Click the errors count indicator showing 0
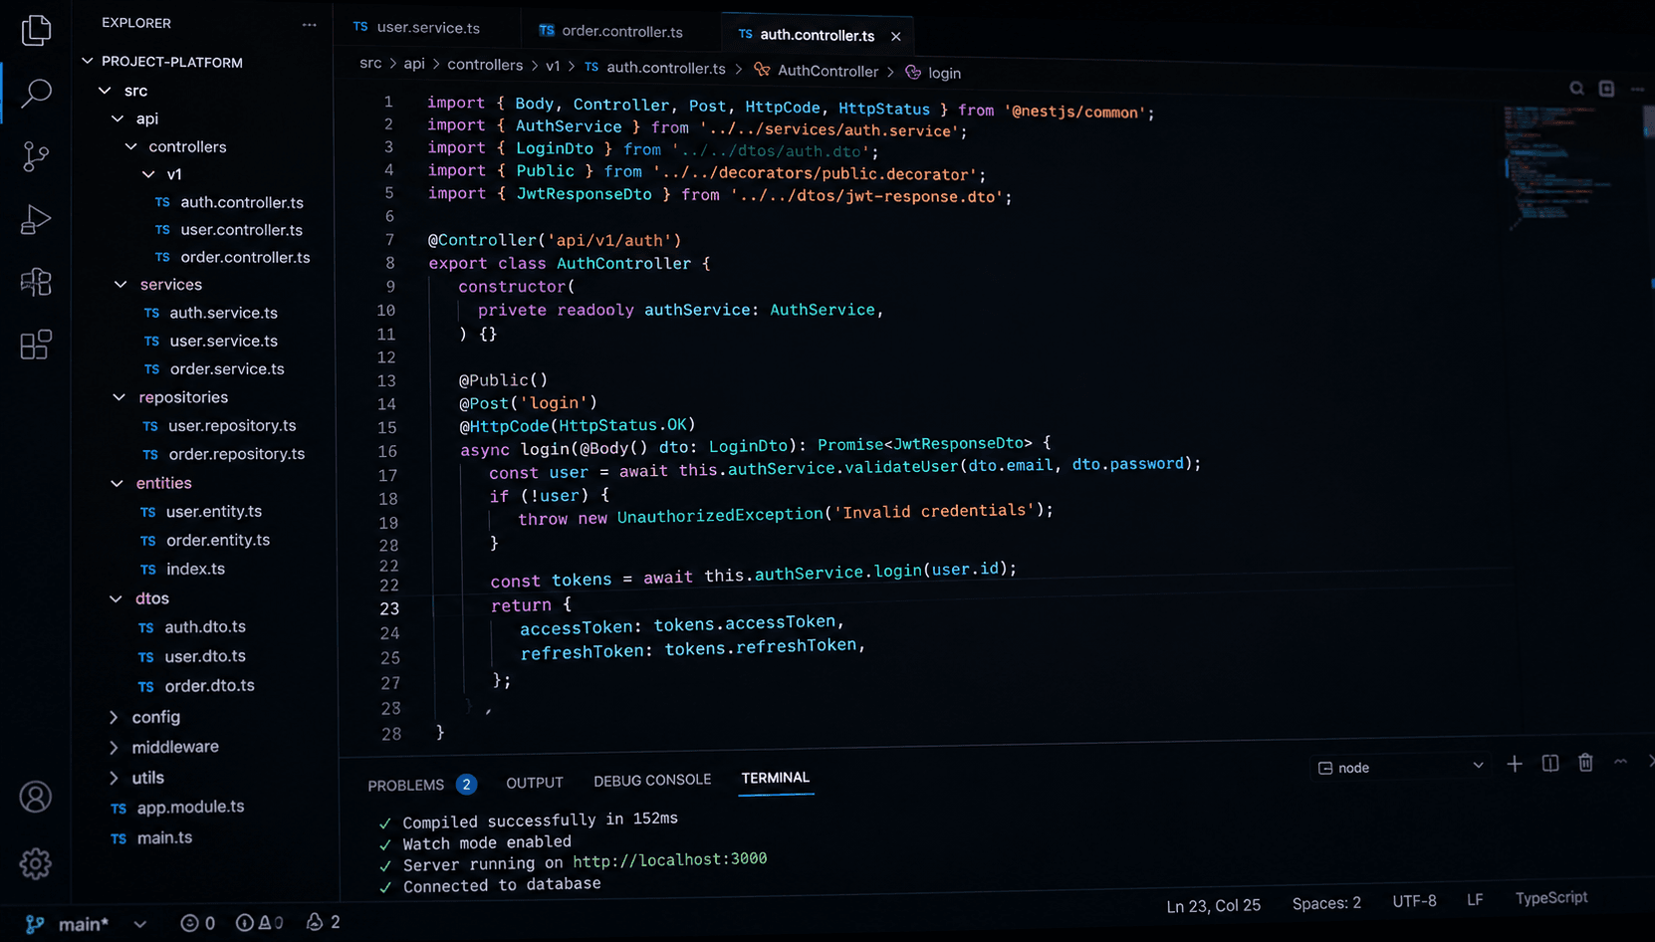The height and width of the screenshot is (942, 1655). click(198, 923)
